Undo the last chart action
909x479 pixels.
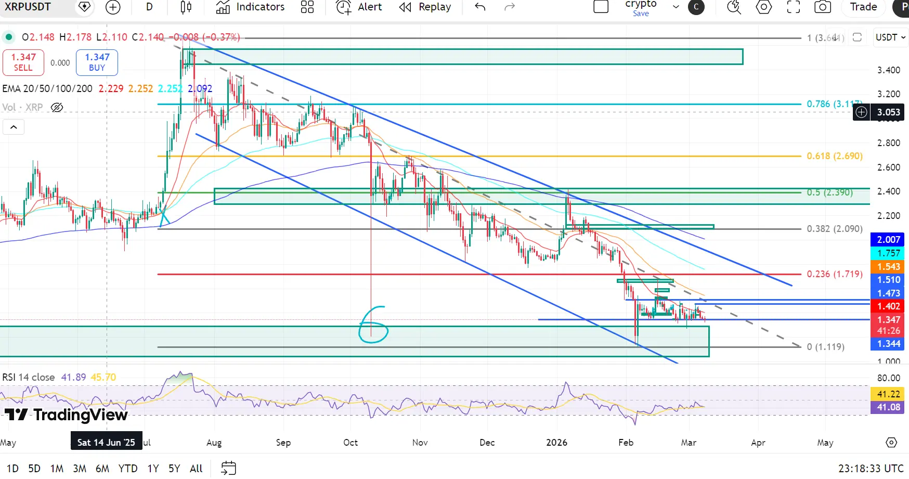(480, 7)
